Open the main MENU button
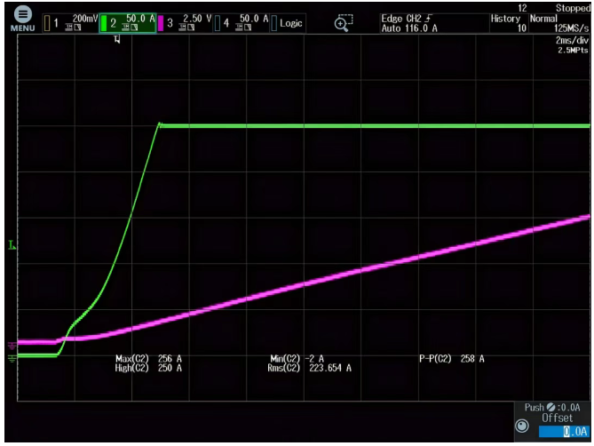The height and width of the screenshot is (446, 594). point(20,20)
